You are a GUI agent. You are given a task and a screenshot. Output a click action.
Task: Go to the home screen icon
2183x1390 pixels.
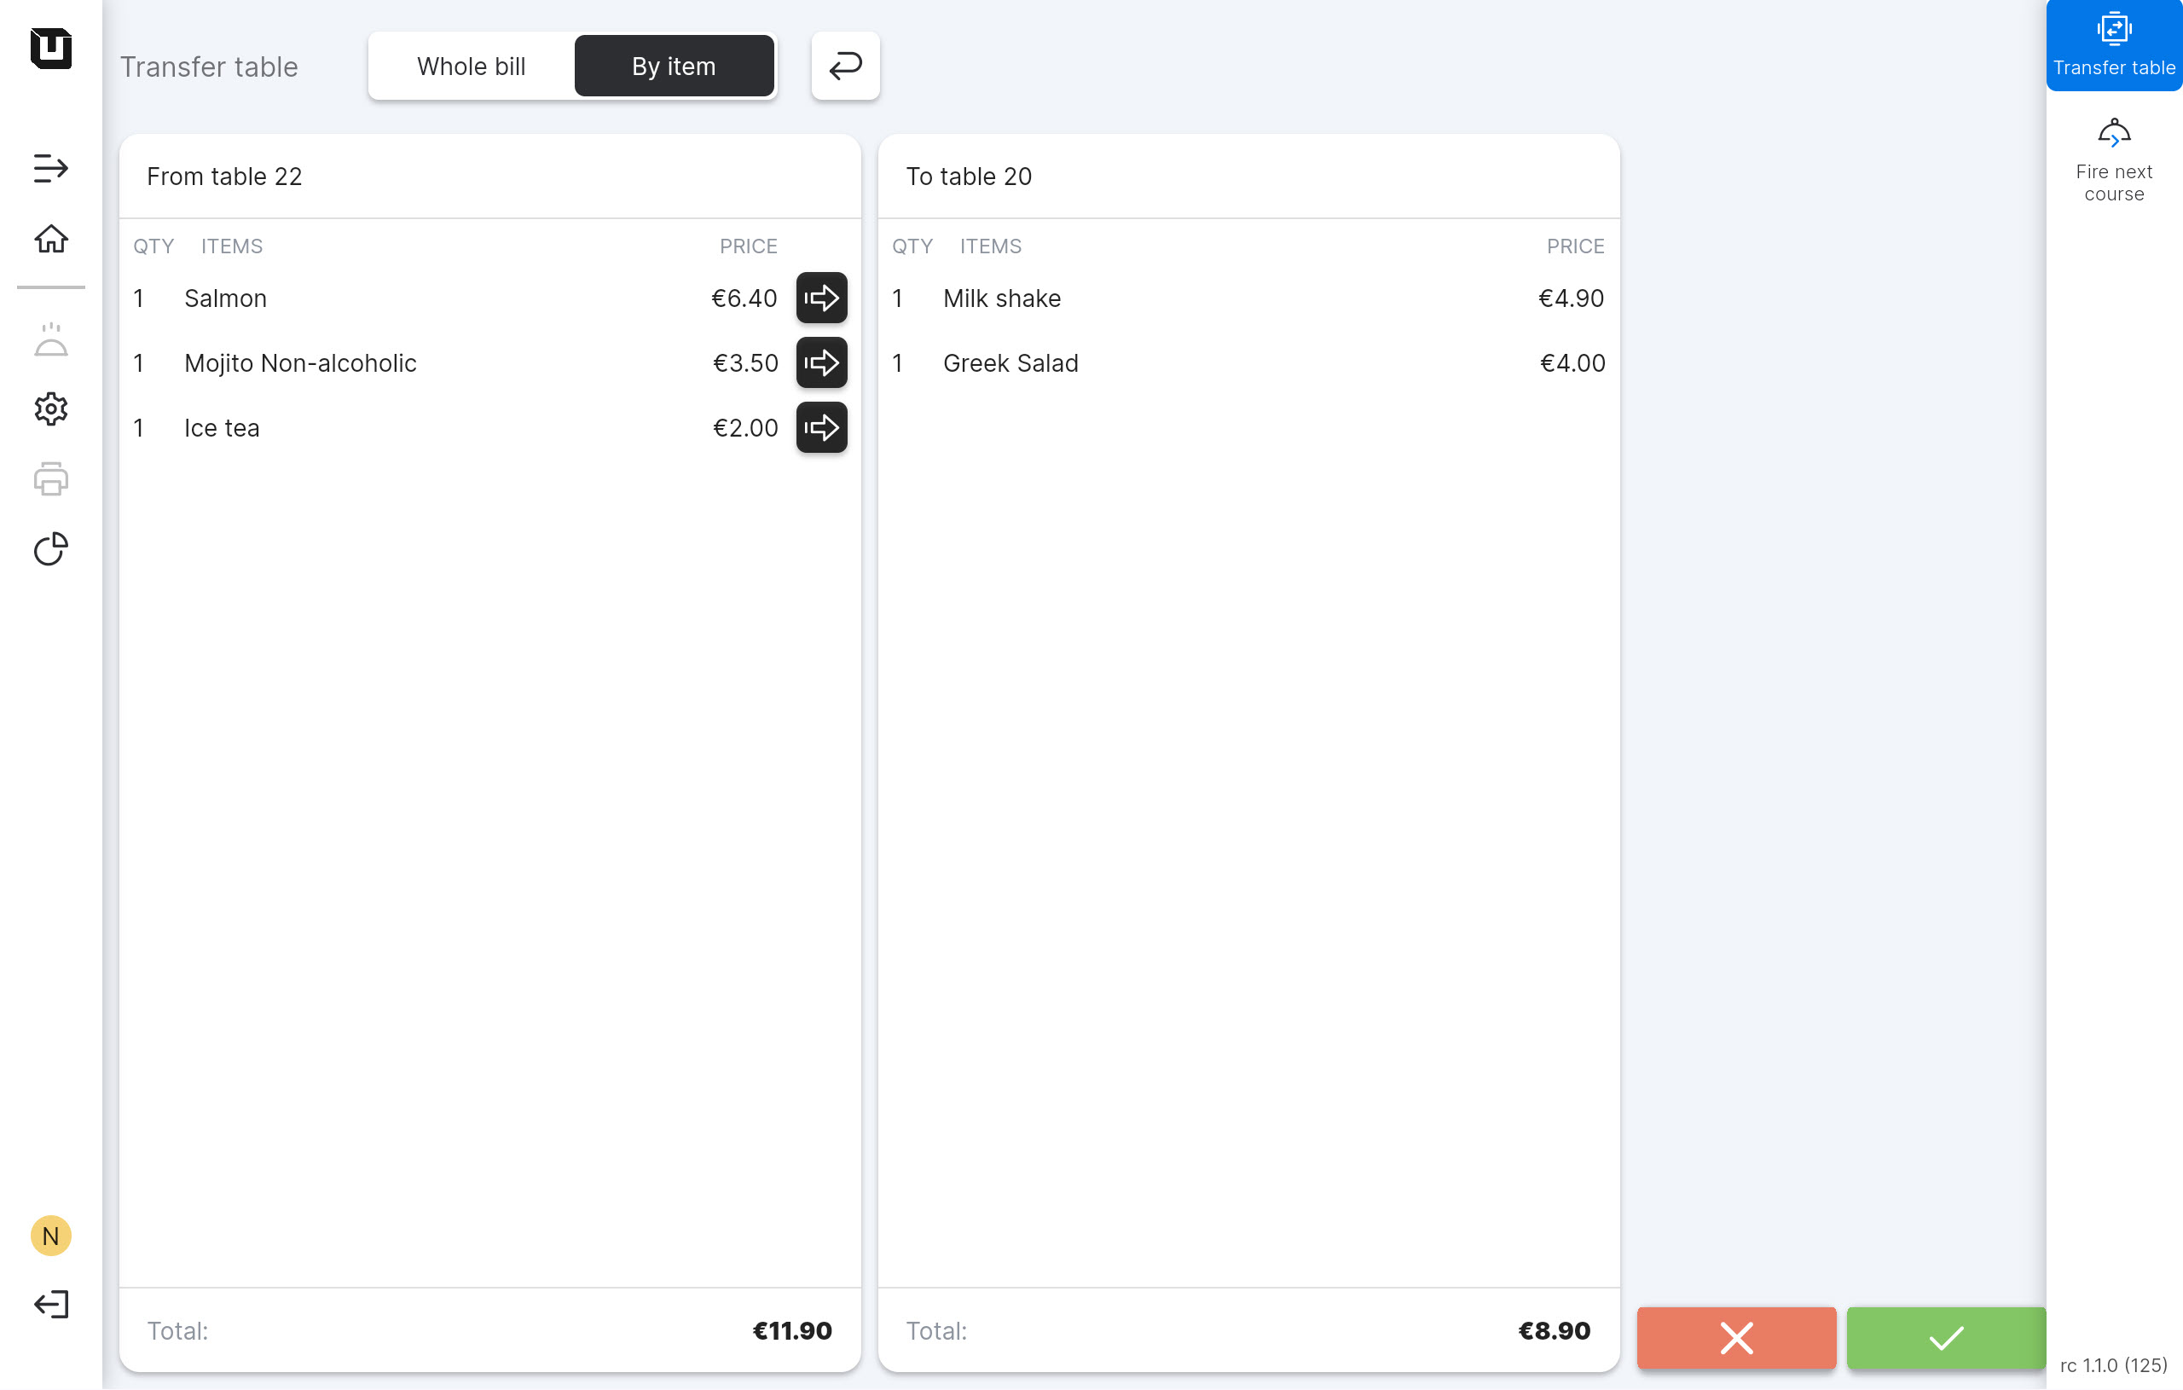(x=51, y=240)
